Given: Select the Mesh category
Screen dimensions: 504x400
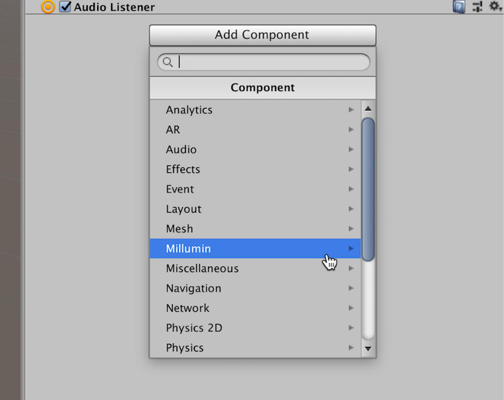Looking at the screenshot, I should (x=179, y=229).
